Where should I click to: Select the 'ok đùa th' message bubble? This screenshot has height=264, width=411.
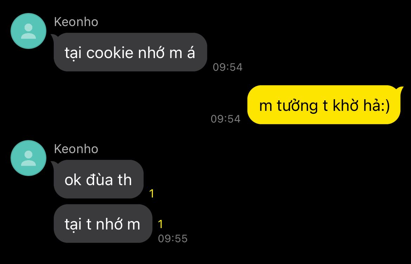tap(99, 179)
